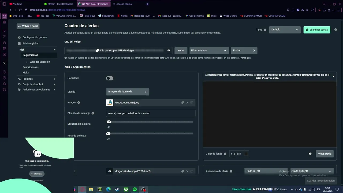Open the X (Twitter) sidebar icon
This screenshot has height=193, width=343.
tap(4, 63)
